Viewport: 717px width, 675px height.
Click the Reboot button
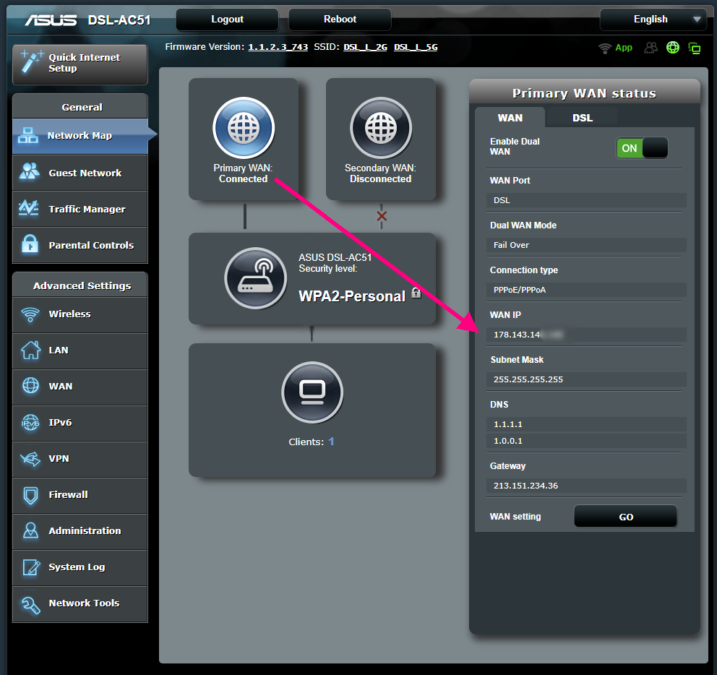pyautogui.click(x=340, y=20)
